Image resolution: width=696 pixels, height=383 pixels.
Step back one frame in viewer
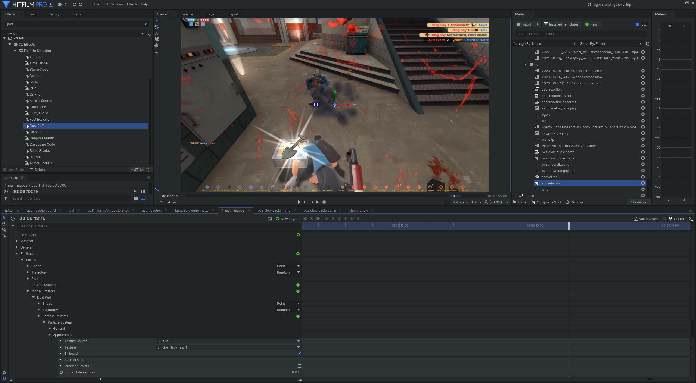click(x=305, y=202)
